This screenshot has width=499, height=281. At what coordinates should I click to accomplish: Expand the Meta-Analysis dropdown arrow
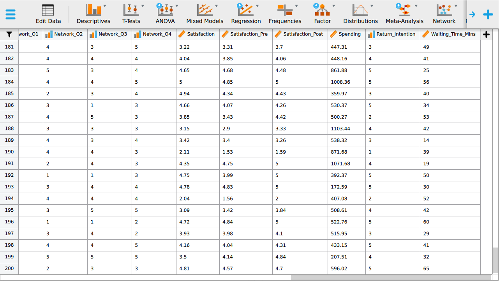tap(416, 6)
